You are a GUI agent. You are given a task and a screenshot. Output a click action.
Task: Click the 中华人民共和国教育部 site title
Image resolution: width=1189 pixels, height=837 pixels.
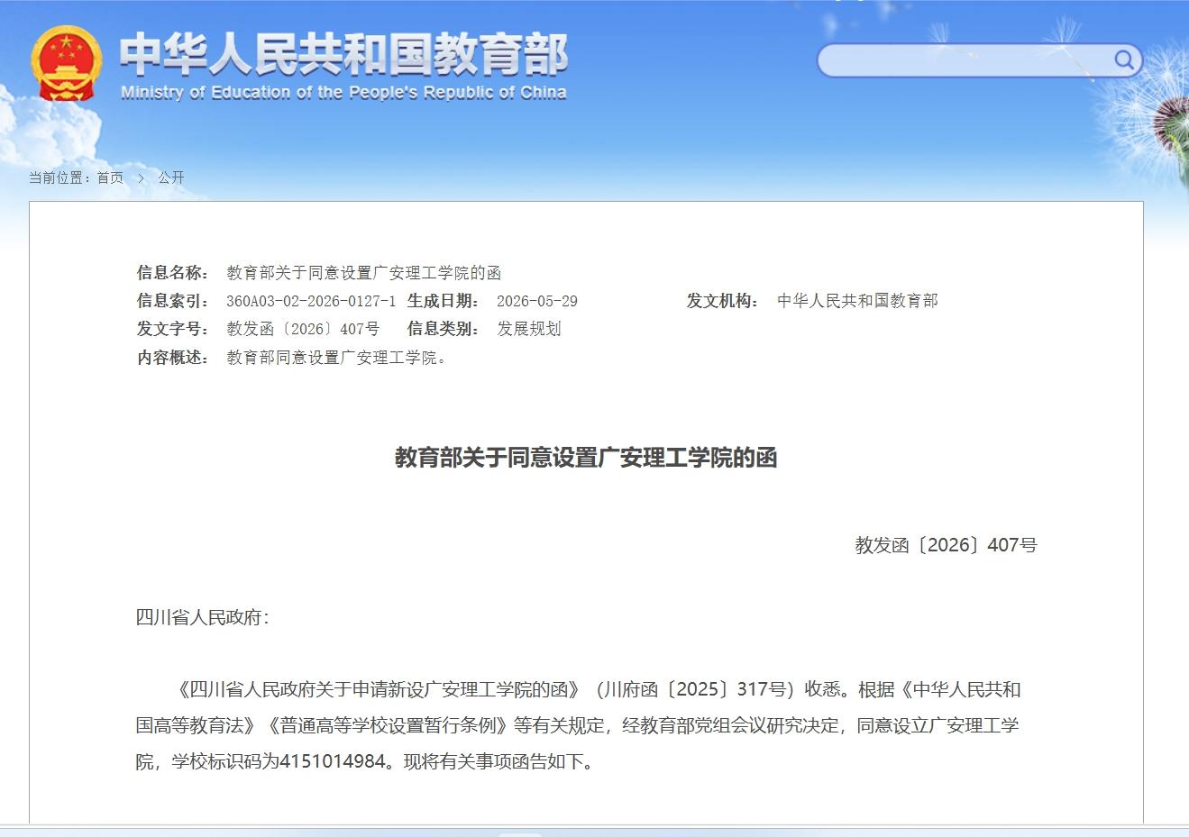[343, 54]
